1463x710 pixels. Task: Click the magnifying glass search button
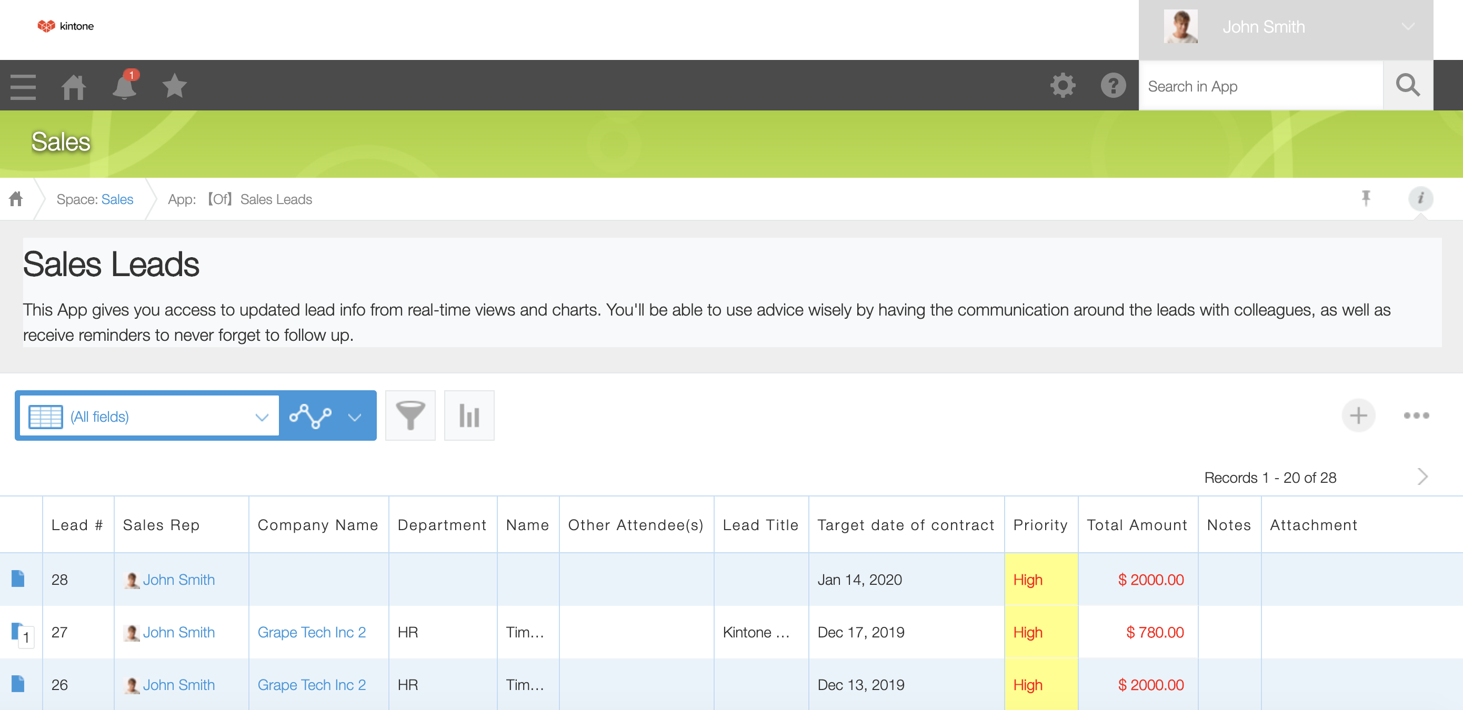(1407, 86)
